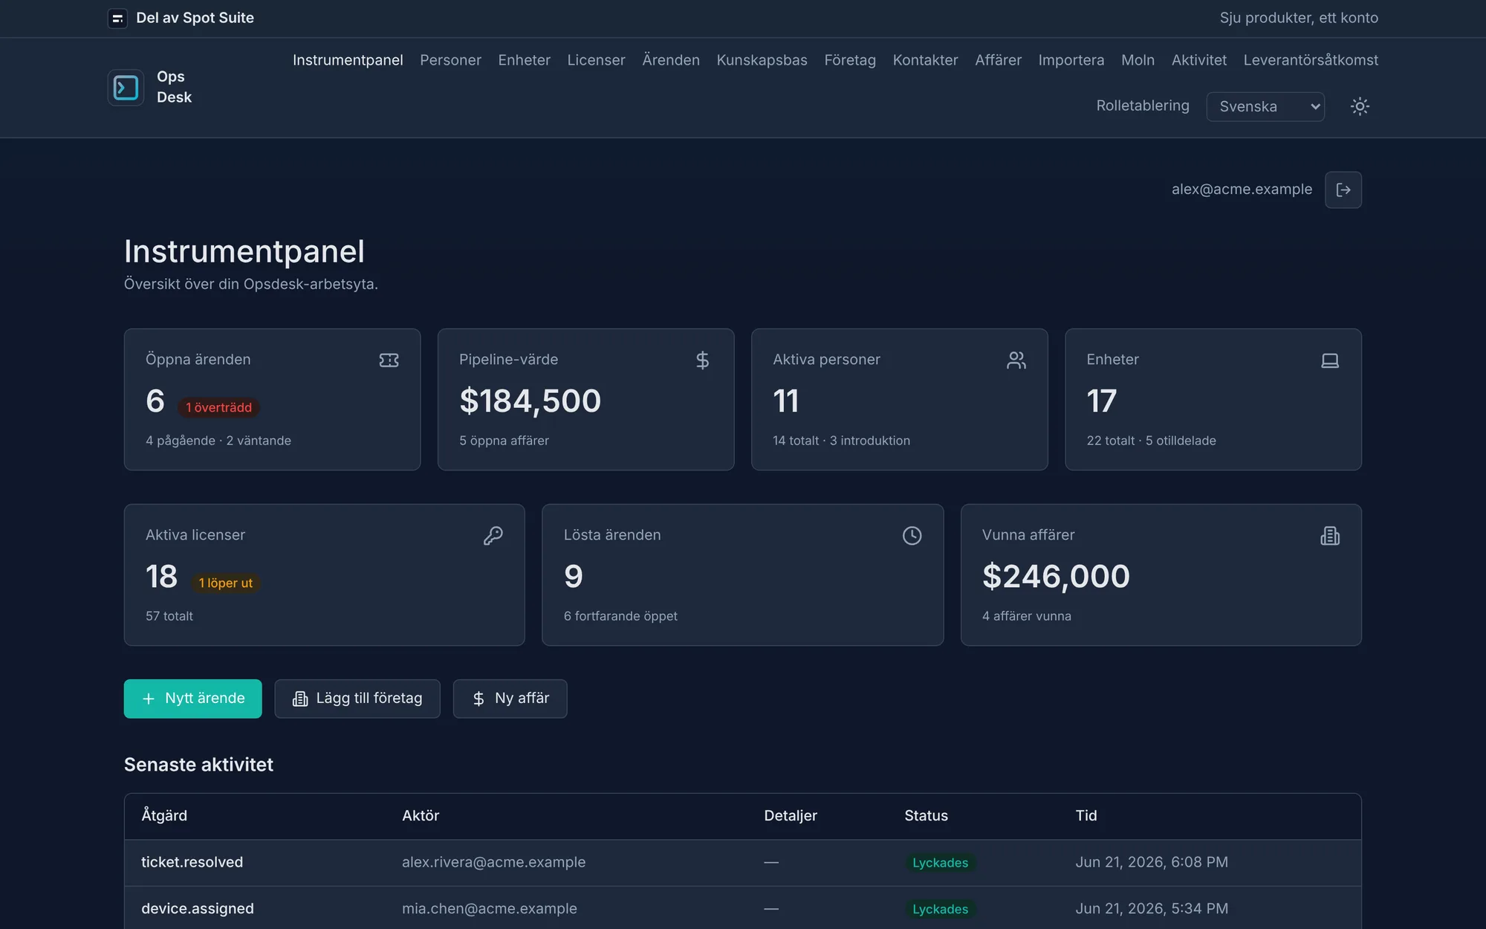Click the Aktör column header
Image resolution: width=1486 pixels, height=929 pixels.
tap(421, 815)
